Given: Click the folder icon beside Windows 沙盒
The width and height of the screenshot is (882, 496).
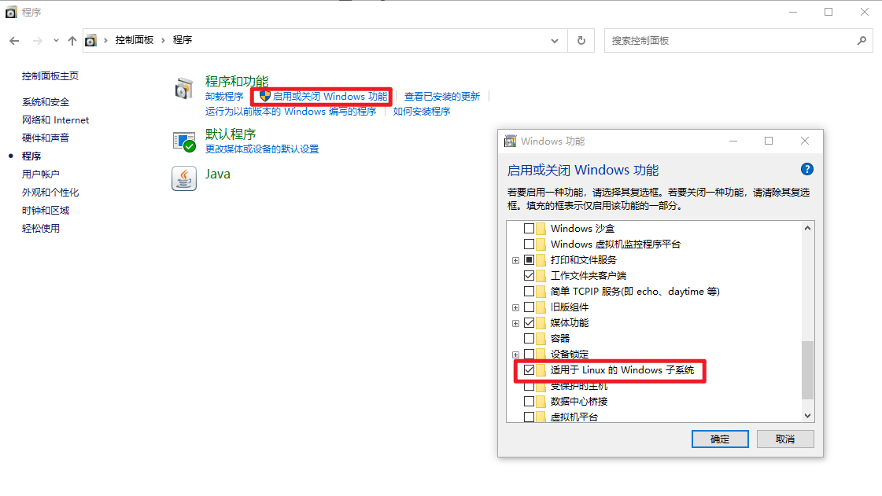Looking at the screenshot, I should tap(541, 229).
